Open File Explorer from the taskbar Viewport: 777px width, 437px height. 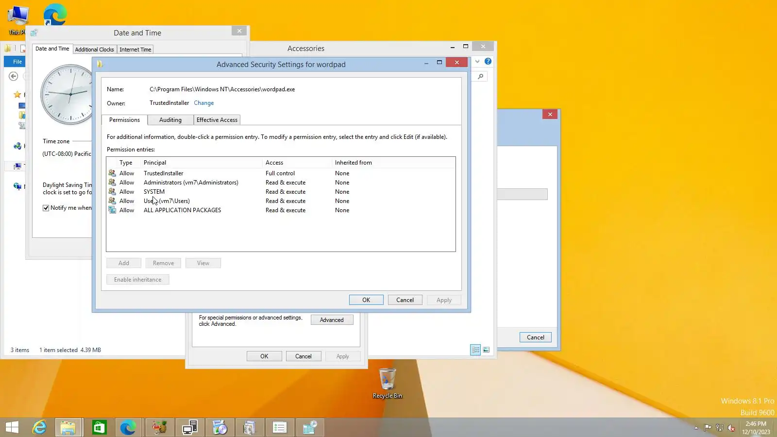(68, 427)
